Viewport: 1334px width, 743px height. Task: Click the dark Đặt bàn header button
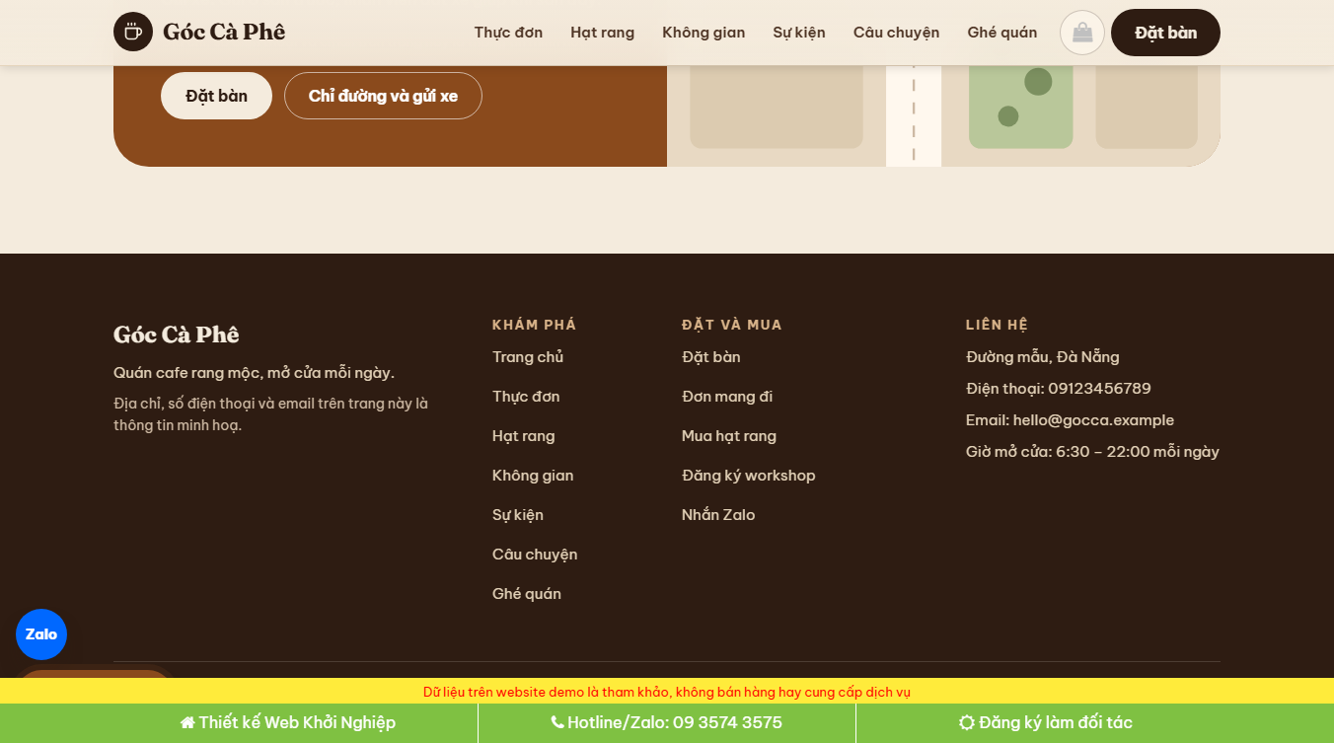tap(1165, 33)
